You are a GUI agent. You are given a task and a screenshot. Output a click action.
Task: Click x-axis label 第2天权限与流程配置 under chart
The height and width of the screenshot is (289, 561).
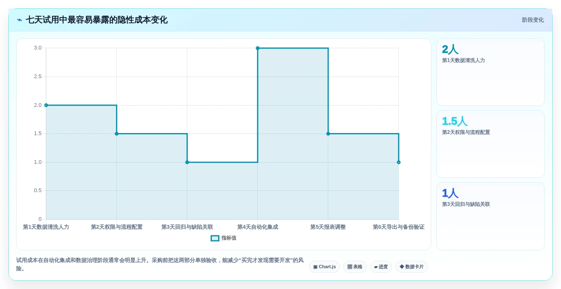point(117,227)
